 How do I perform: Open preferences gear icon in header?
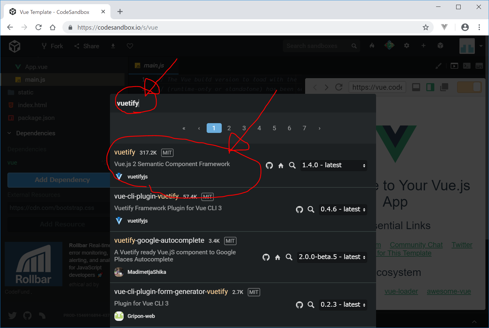click(407, 46)
